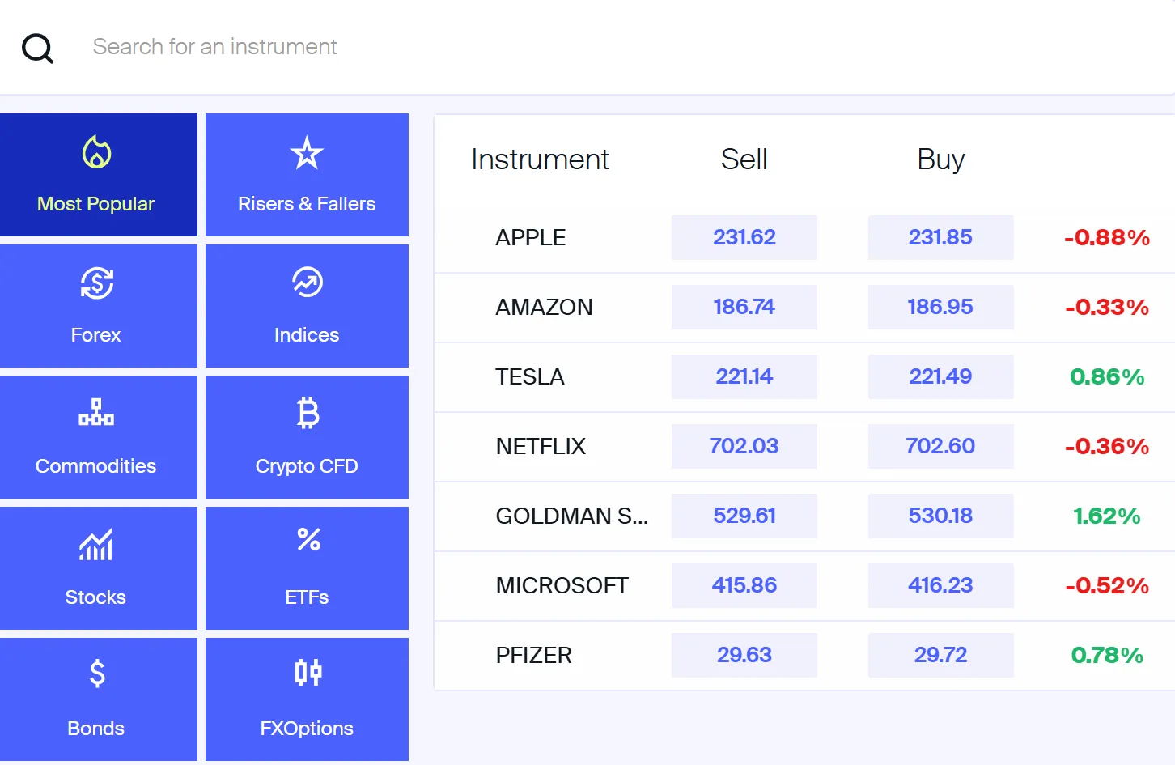Select the APPLE instrument name
This screenshot has width=1175, height=765.
coord(531,238)
